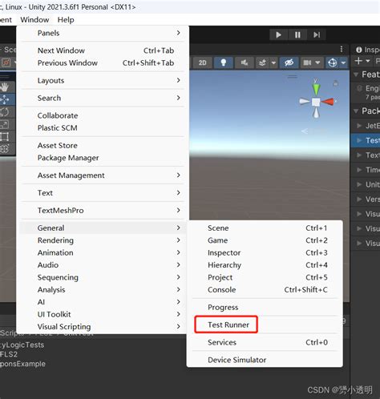
Task: Open the Panels submenu
Action: 103,33
